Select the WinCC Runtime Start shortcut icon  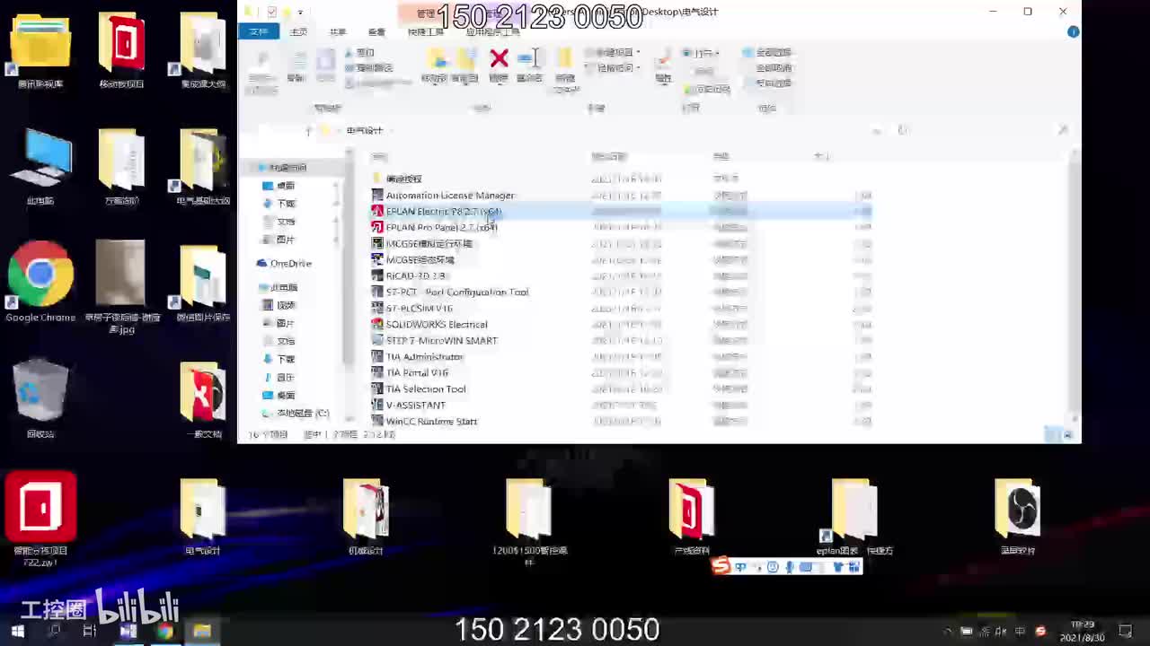click(x=377, y=421)
